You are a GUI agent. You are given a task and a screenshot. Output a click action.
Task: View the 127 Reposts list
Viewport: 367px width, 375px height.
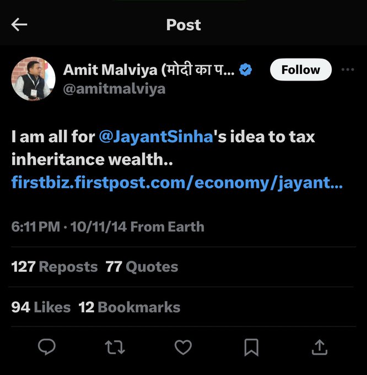point(55,267)
